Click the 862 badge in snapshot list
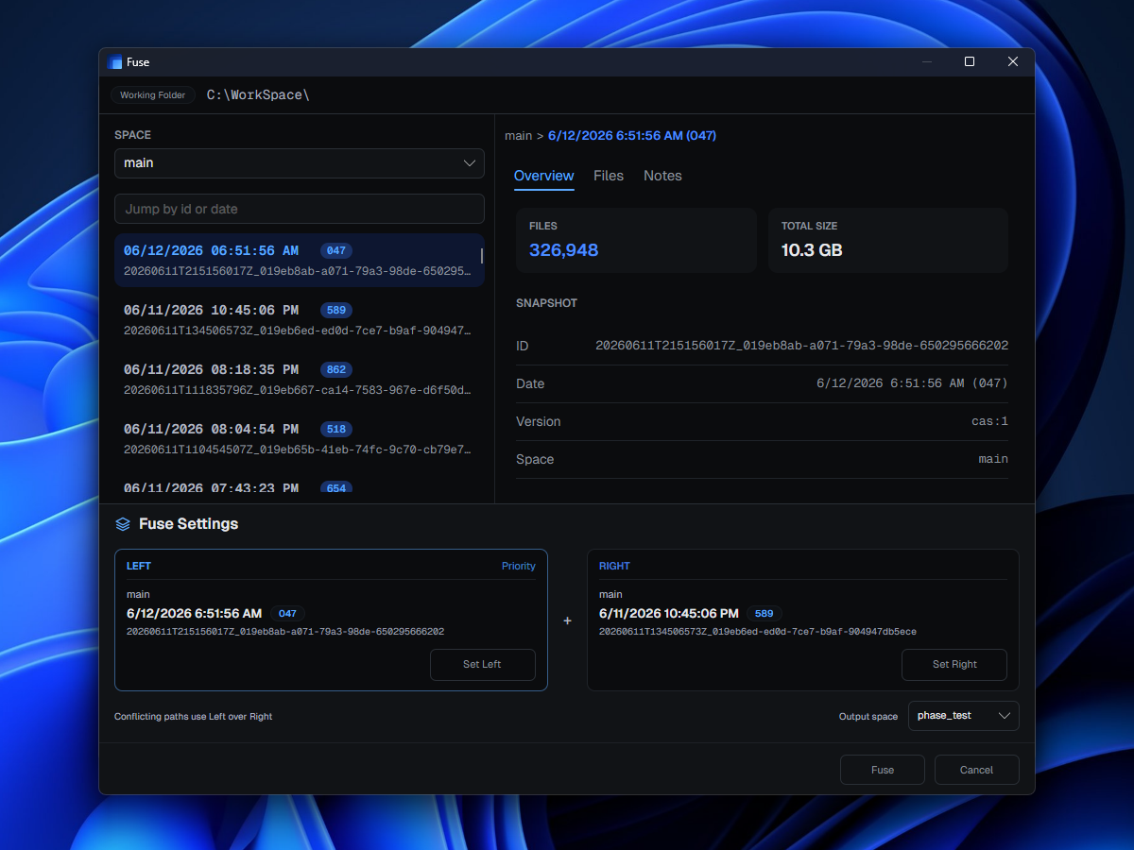 [335, 370]
